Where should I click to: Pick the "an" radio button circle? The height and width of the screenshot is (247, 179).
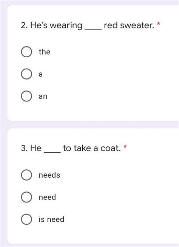[x=26, y=96]
